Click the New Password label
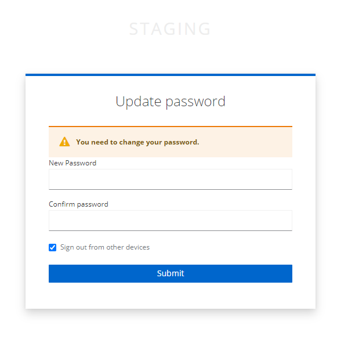Image resolution: width=348 pixels, height=343 pixels. coord(72,163)
